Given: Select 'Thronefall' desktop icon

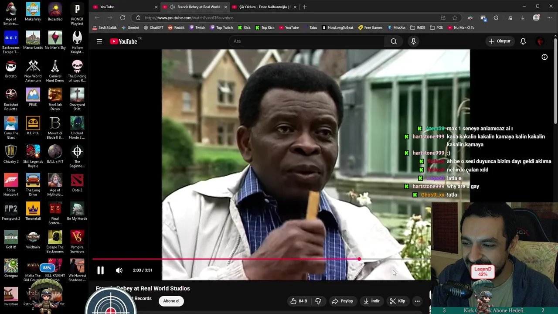Looking at the screenshot, I should coord(33,211).
